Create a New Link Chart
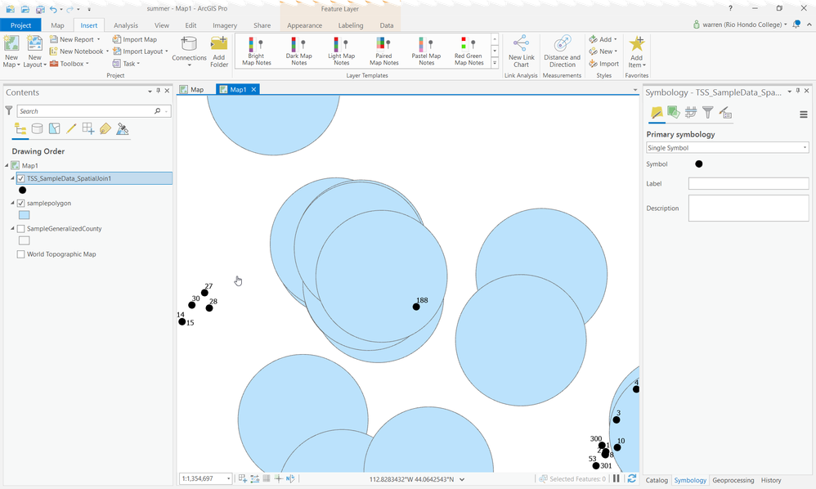Image resolution: width=816 pixels, height=489 pixels. click(522, 52)
